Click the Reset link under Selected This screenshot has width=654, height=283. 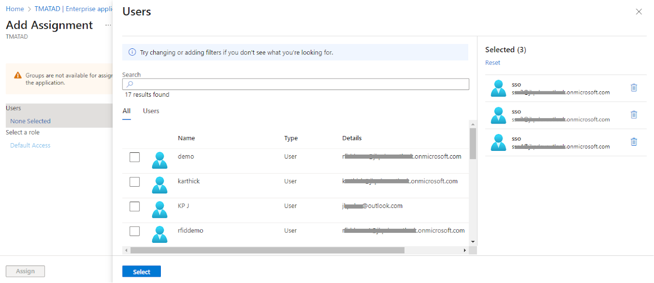click(492, 63)
